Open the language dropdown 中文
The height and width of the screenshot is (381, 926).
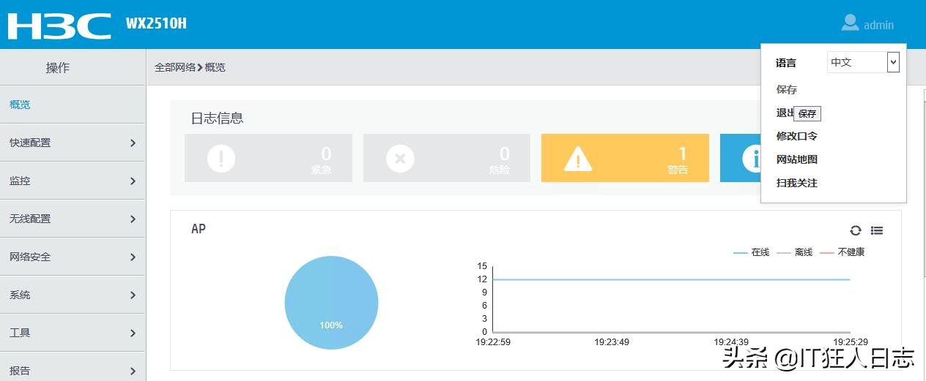(863, 62)
